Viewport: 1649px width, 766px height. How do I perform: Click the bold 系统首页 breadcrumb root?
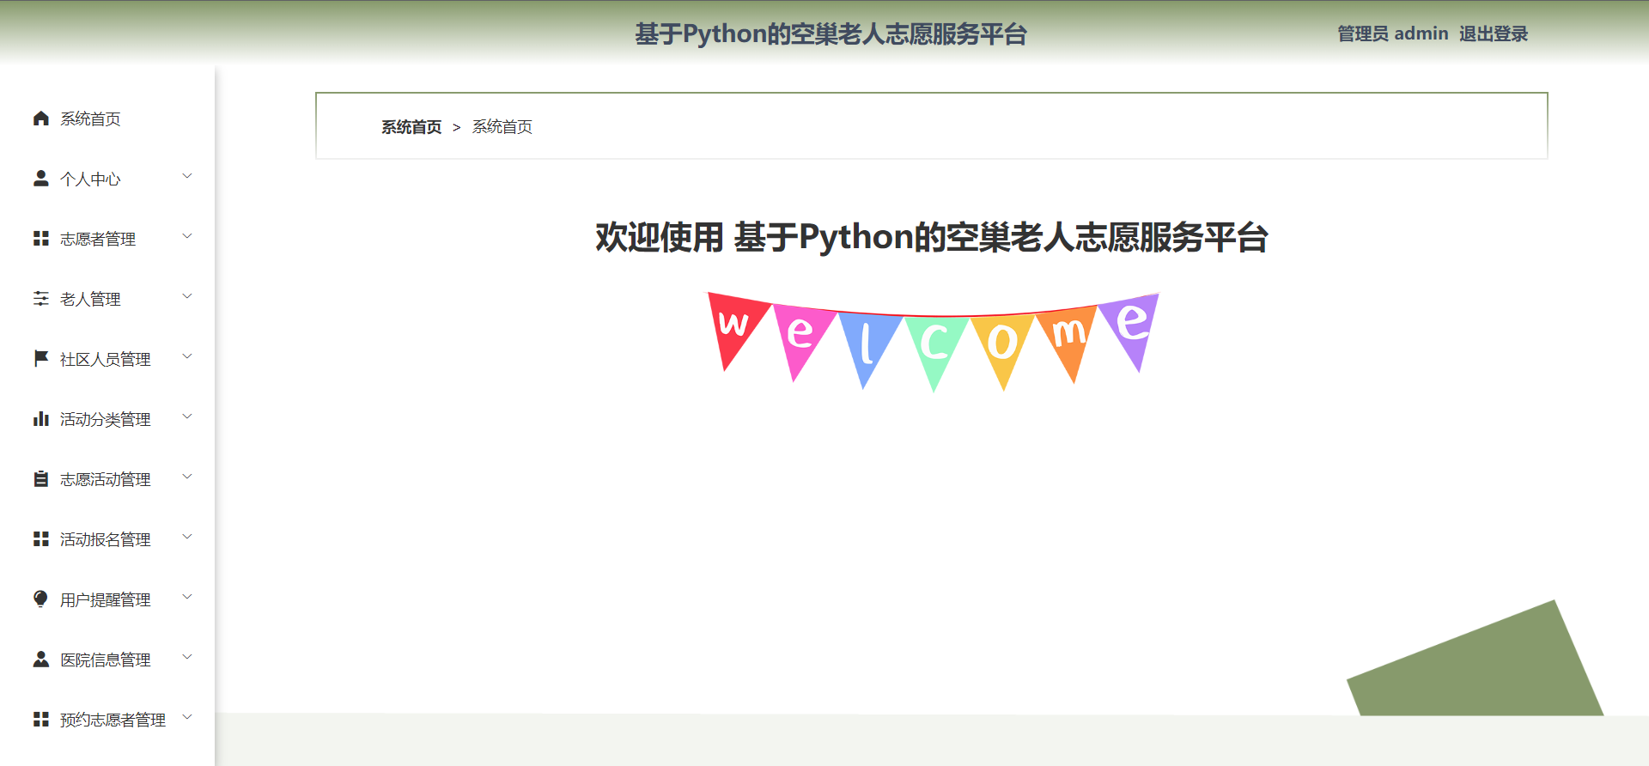click(x=411, y=127)
